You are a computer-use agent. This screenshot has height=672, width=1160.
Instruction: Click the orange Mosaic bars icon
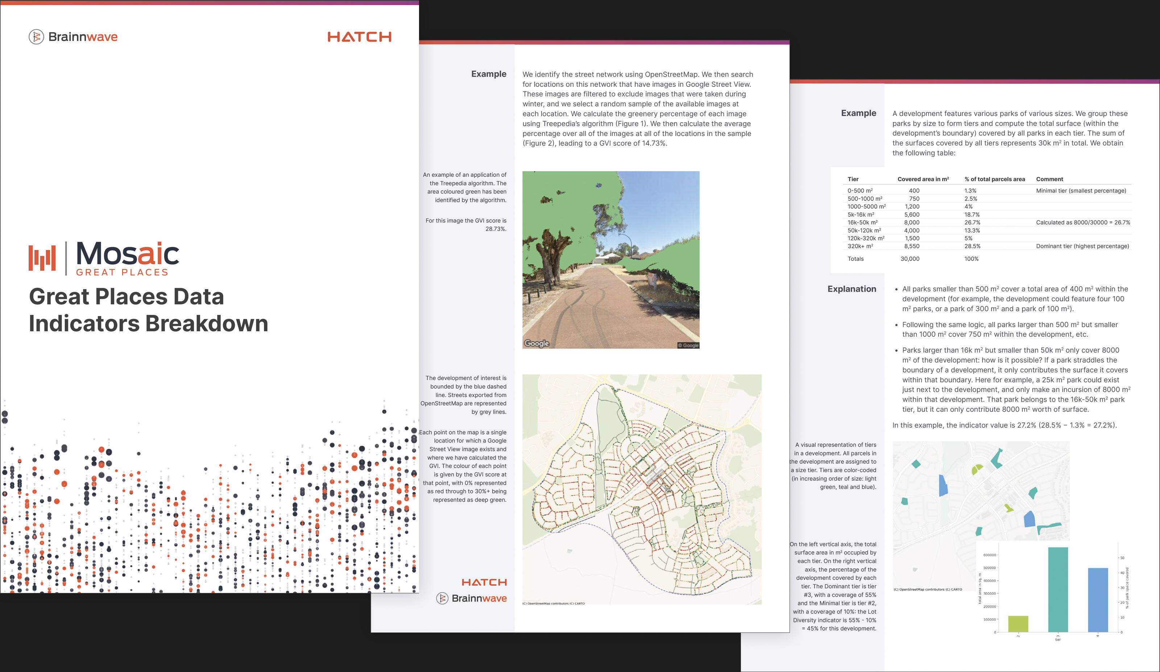pos(42,258)
